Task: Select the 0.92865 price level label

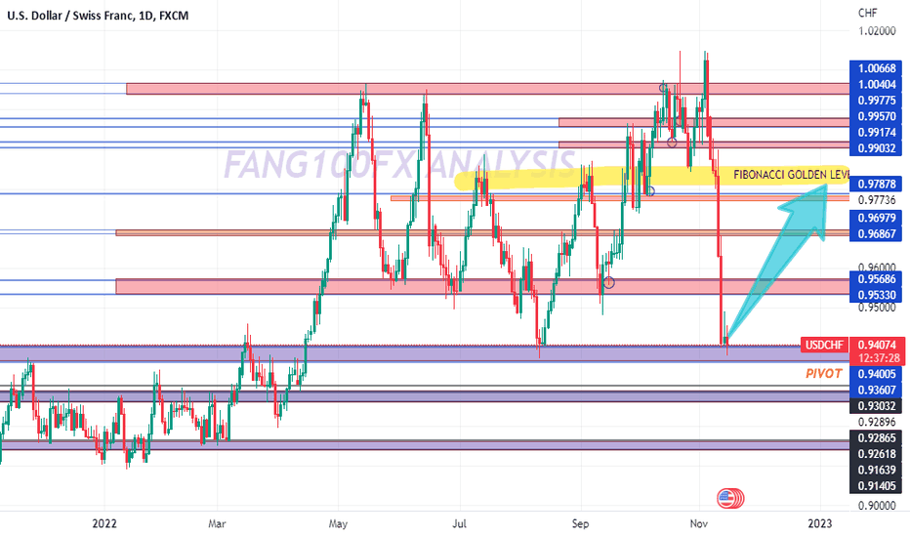Action: point(877,438)
